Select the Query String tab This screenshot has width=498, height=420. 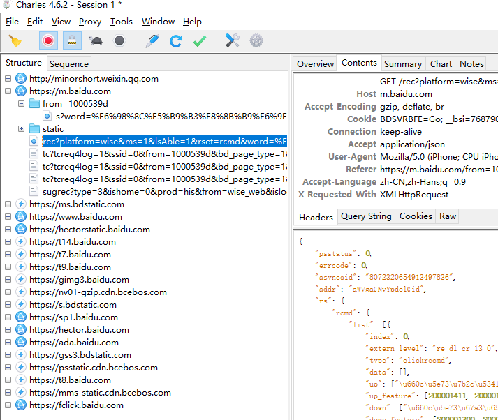366,216
